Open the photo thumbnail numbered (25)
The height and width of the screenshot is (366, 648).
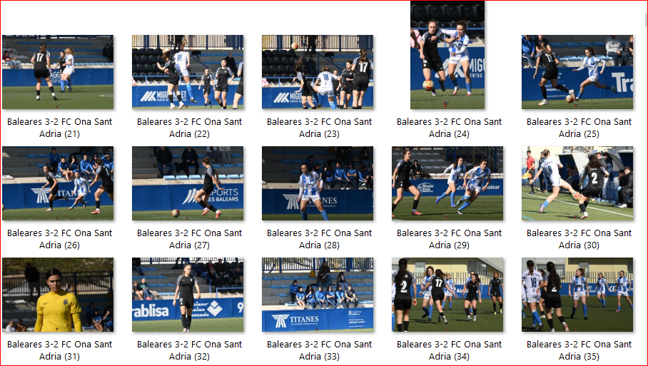577,72
